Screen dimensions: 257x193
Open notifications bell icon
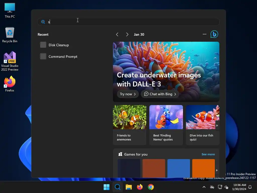[250, 187]
